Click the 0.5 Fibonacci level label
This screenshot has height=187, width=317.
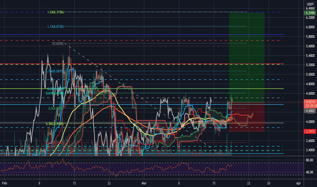[56, 108]
